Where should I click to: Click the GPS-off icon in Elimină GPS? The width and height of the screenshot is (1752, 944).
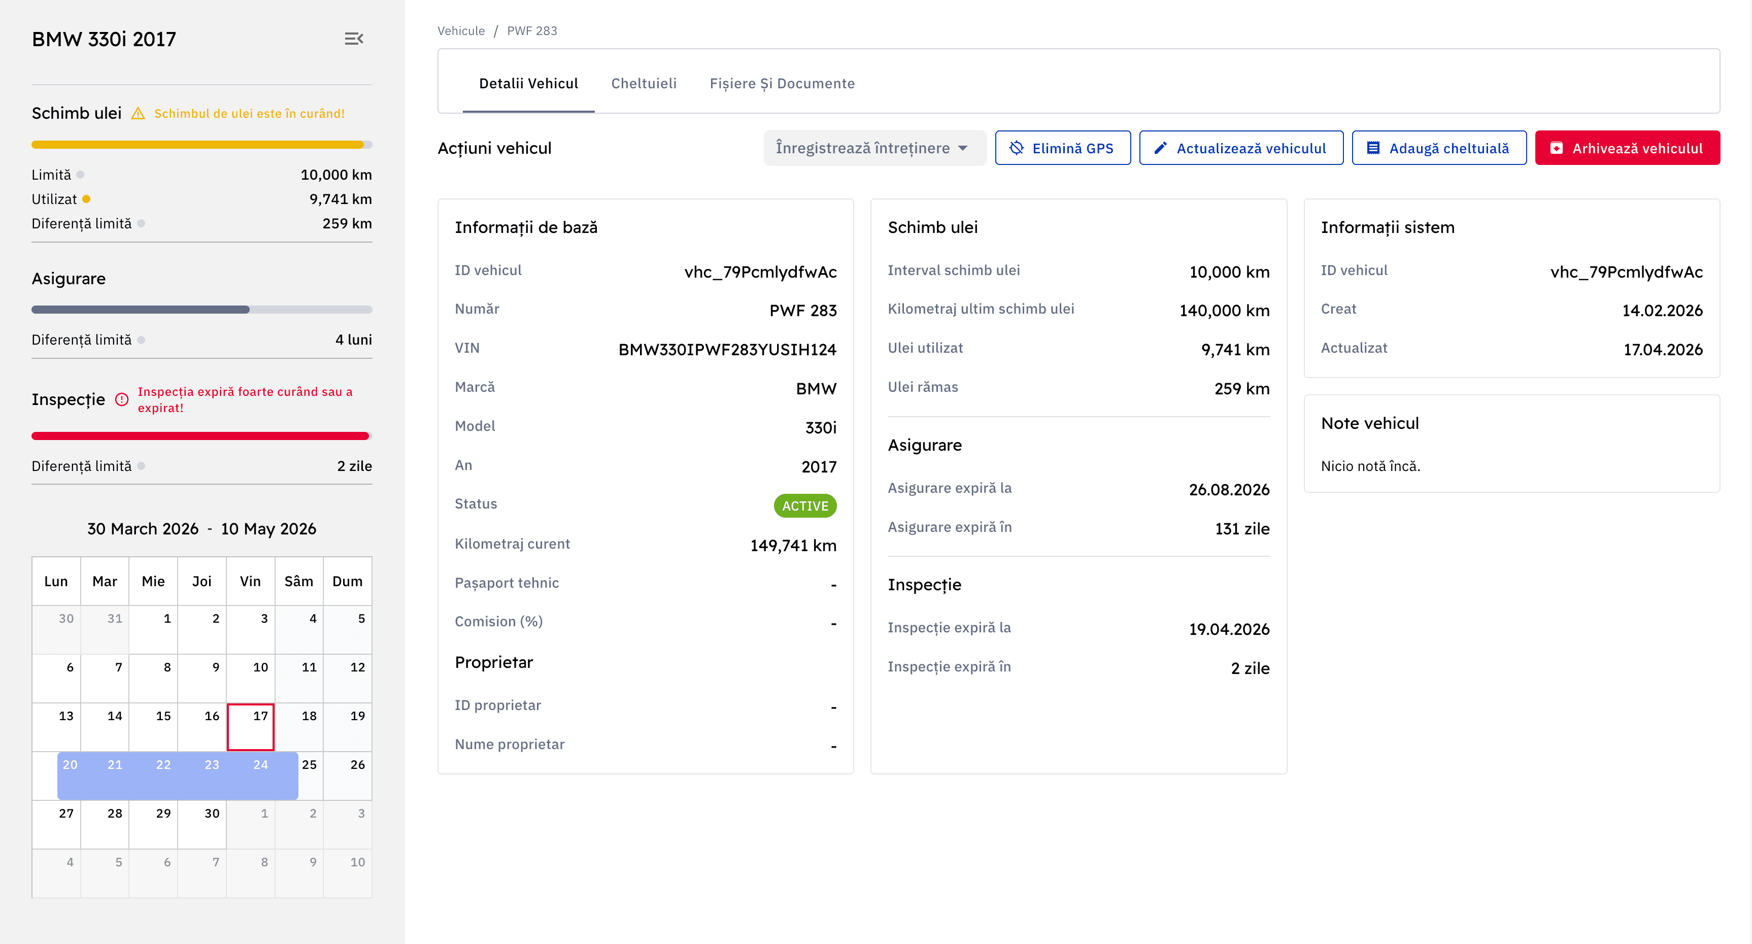click(x=1016, y=148)
